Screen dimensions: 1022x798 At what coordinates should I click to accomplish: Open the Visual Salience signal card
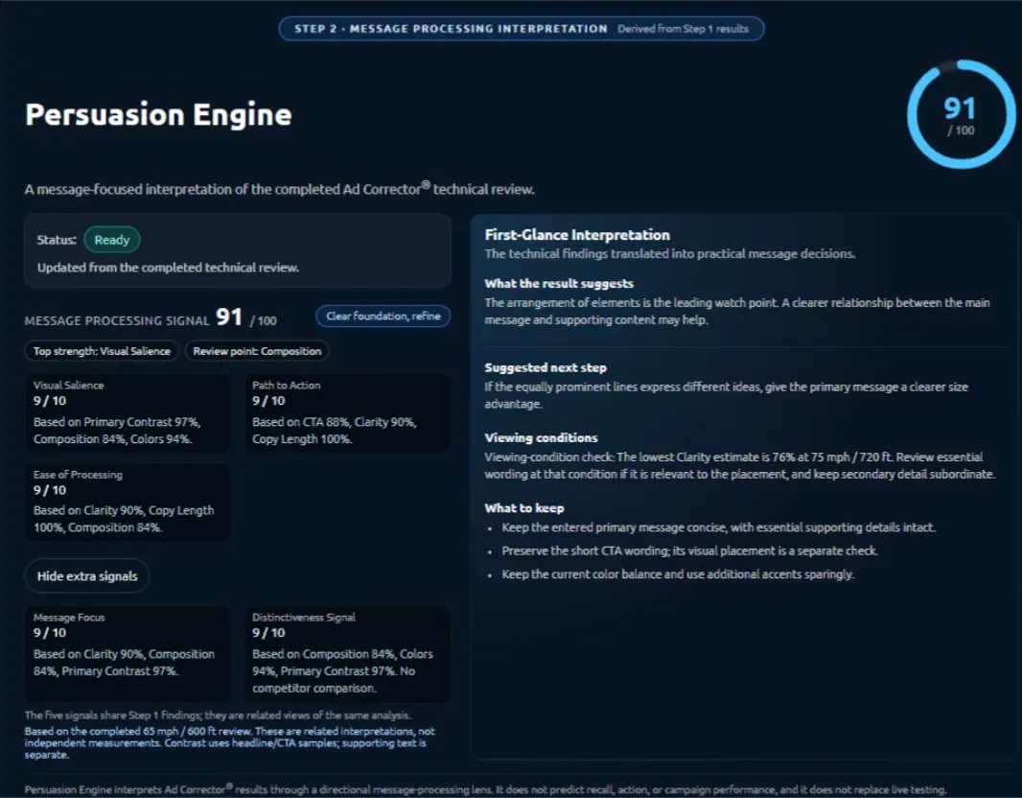point(128,412)
